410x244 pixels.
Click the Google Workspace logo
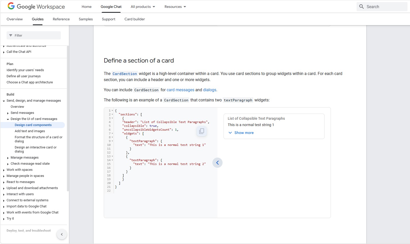(x=36, y=7)
